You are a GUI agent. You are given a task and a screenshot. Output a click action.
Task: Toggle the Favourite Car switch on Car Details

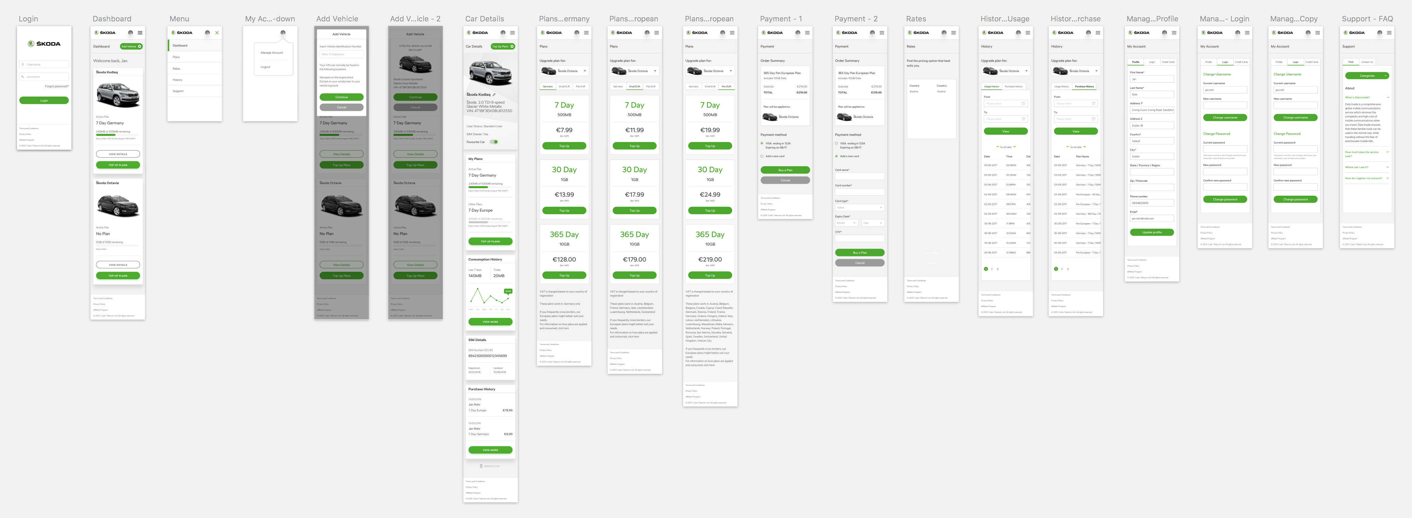coord(494,142)
